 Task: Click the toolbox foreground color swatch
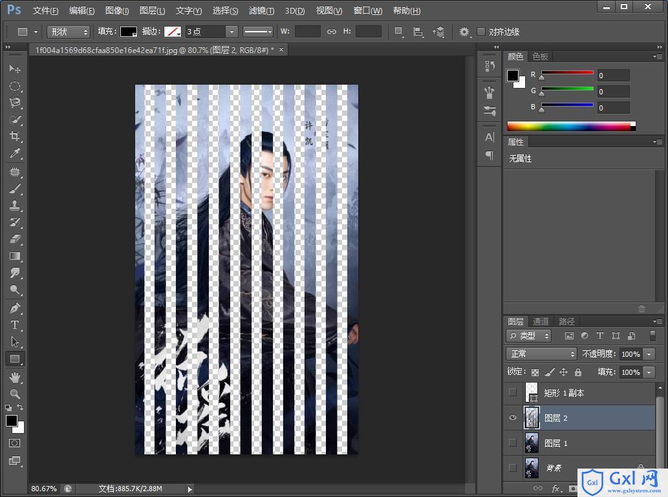coord(12,421)
